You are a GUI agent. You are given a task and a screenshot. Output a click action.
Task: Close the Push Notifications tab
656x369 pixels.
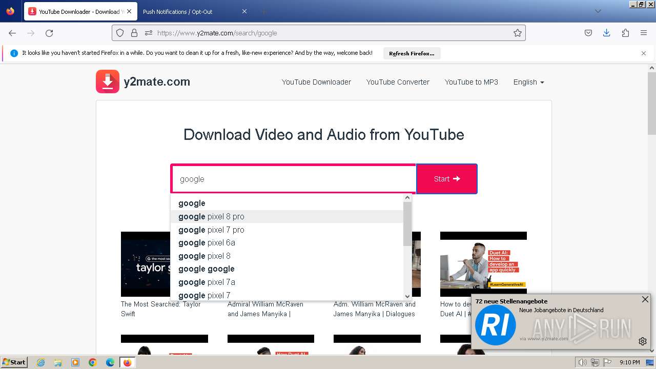(x=244, y=11)
